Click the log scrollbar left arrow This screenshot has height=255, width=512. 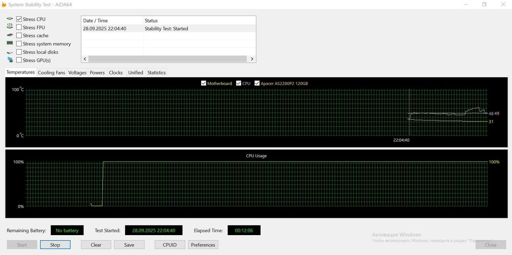coord(85,59)
